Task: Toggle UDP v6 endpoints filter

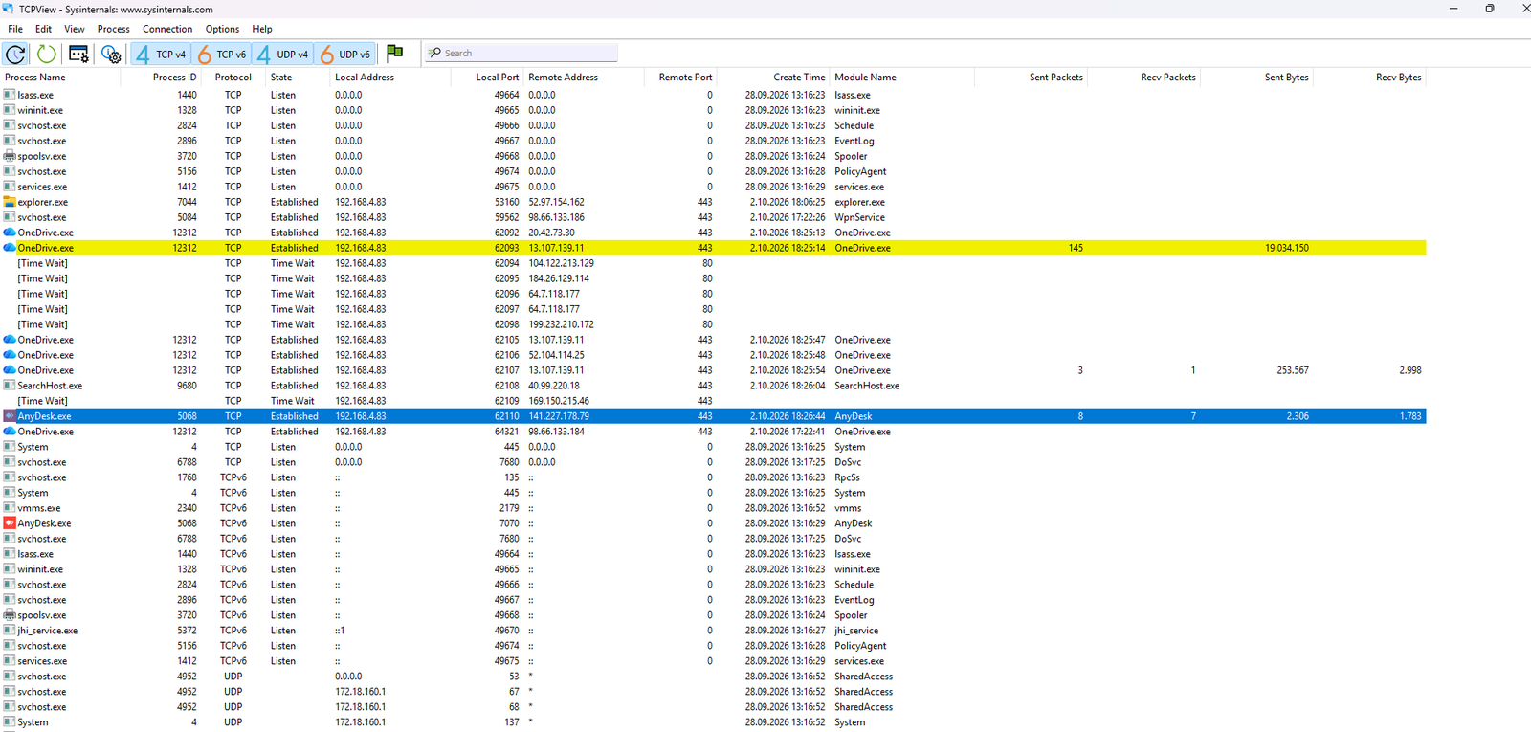Action: pos(344,55)
